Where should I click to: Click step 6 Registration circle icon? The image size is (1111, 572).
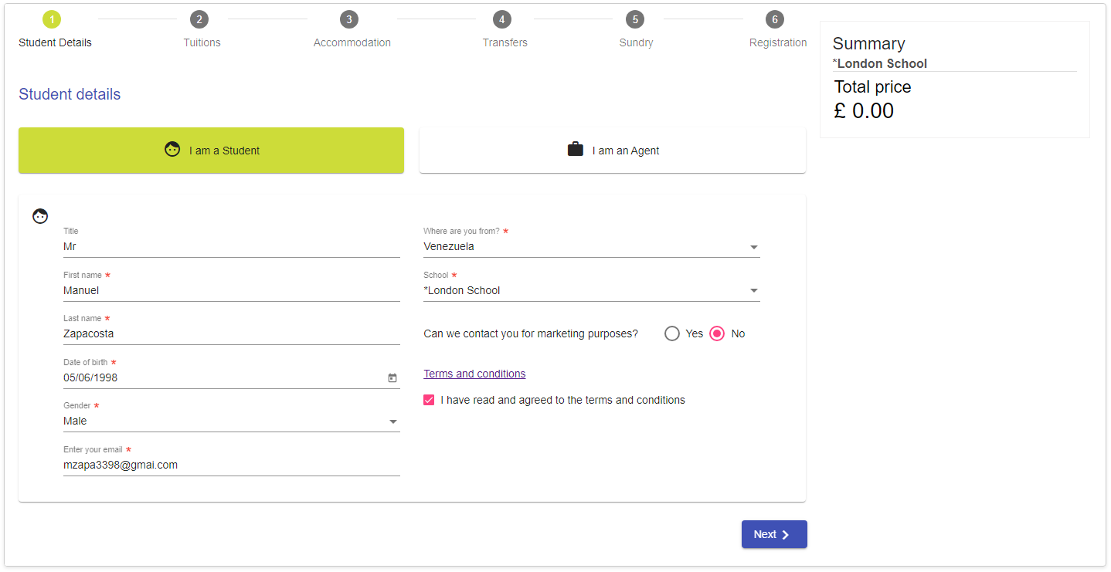tap(775, 19)
